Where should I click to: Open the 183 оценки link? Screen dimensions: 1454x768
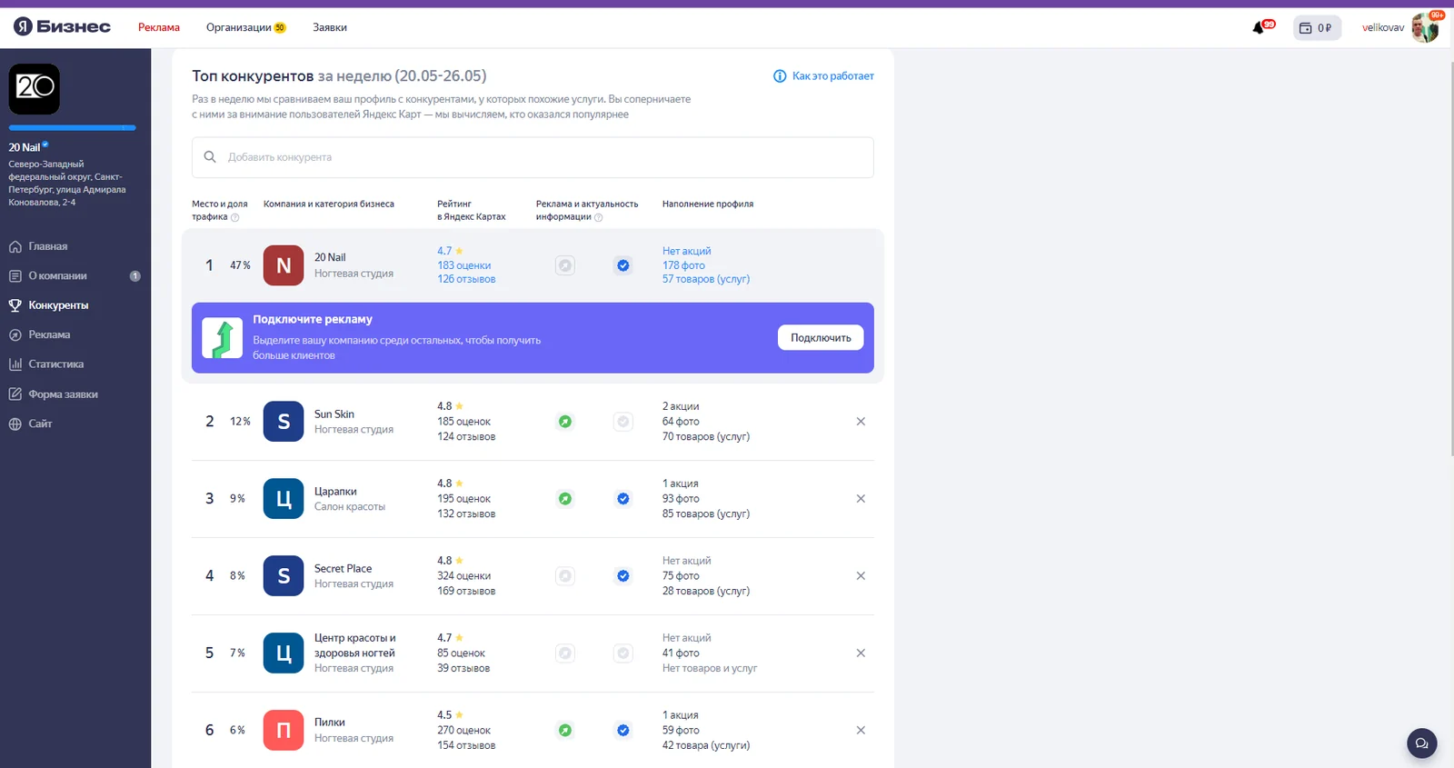[x=464, y=265]
